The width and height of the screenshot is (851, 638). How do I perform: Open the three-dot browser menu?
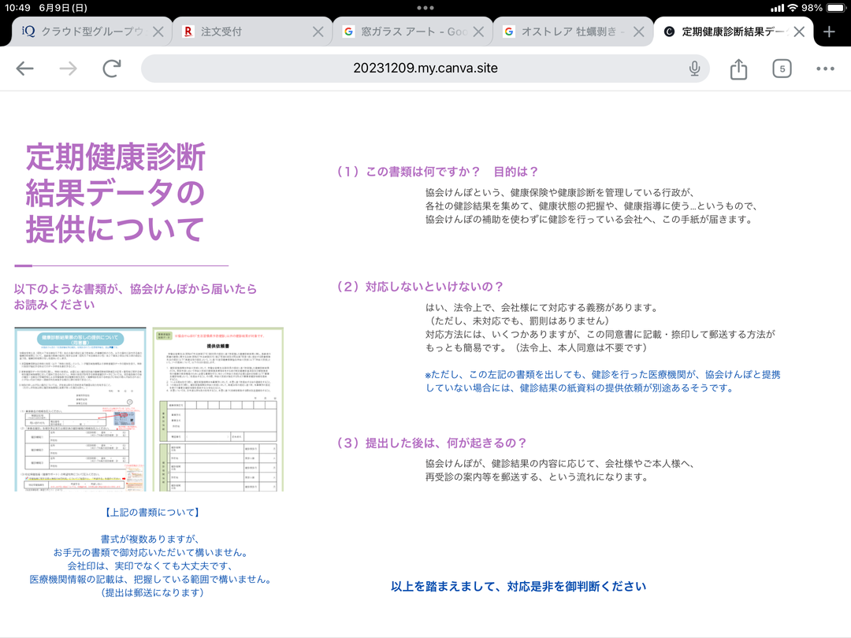pyautogui.click(x=825, y=69)
